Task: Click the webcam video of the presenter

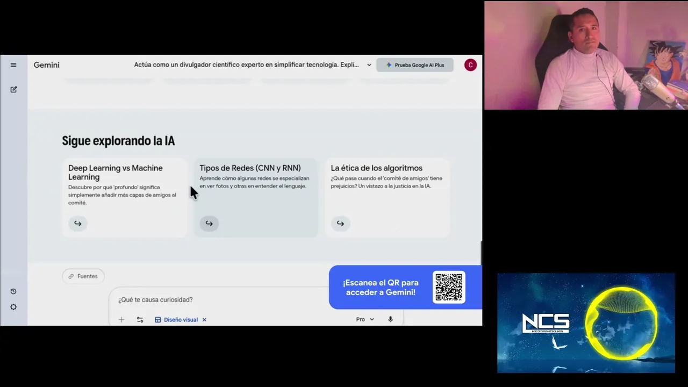Action: (586, 55)
